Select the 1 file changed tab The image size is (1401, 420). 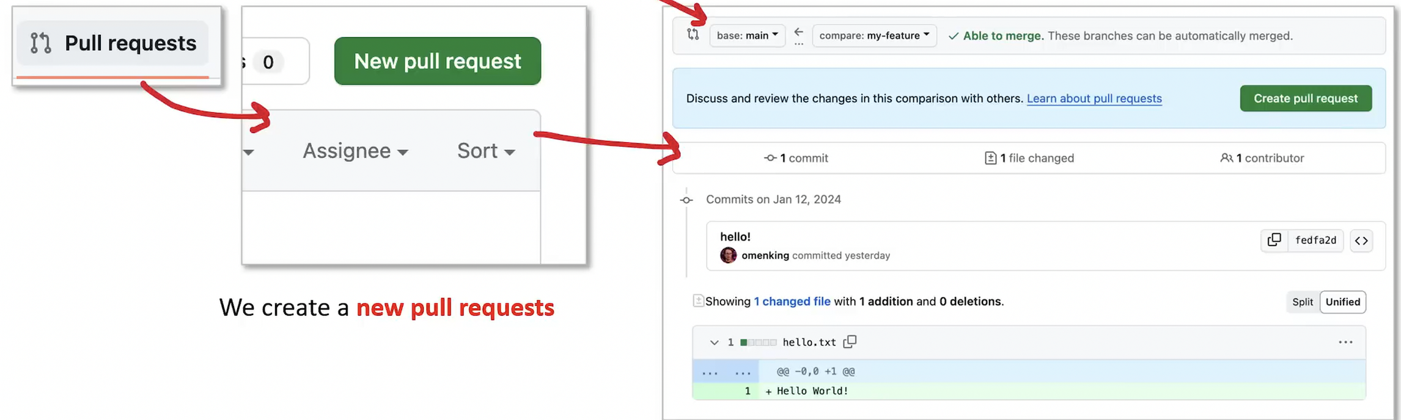pos(1029,158)
